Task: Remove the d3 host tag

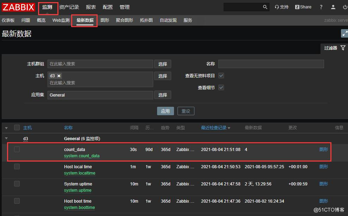Action: (x=59, y=76)
